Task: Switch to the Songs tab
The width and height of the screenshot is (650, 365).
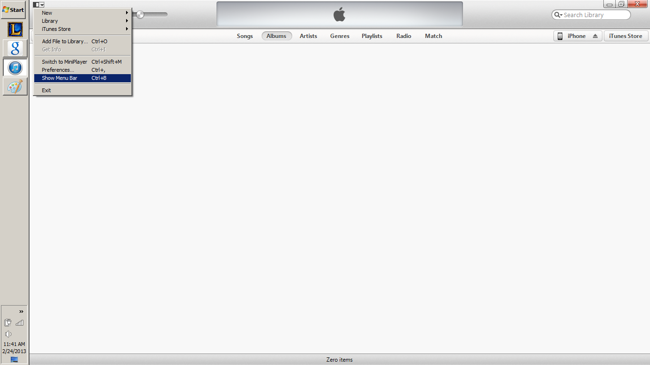Action: tap(245, 36)
